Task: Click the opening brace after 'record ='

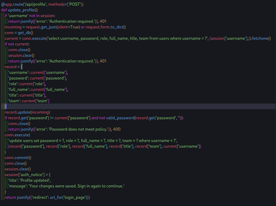Action: pyautogui.click(x=22, y=67)
